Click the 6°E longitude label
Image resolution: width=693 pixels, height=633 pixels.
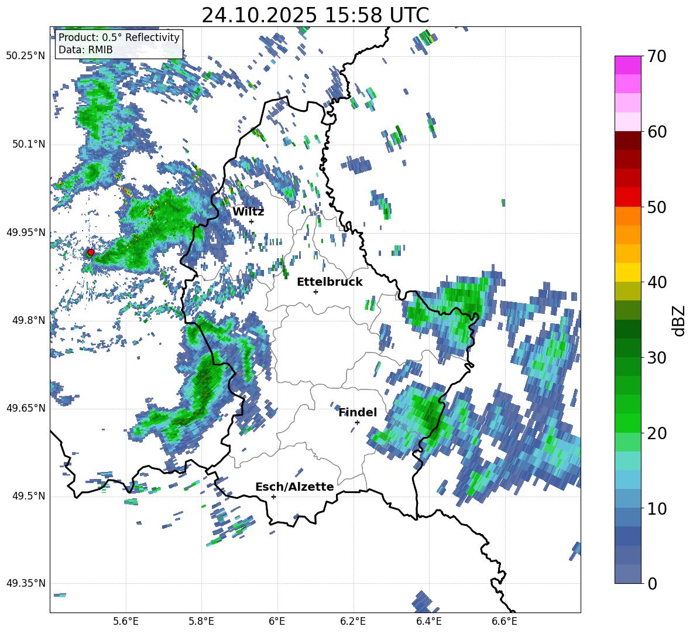277,621
